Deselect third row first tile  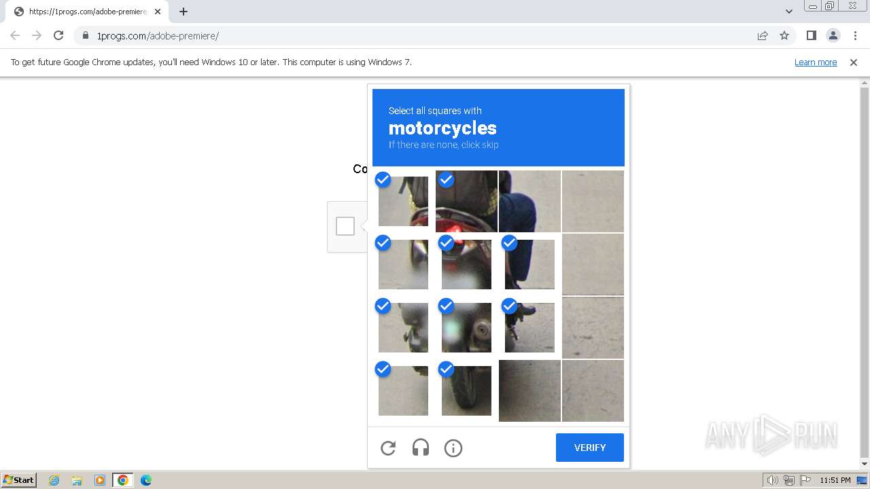[x=404, y=327]
